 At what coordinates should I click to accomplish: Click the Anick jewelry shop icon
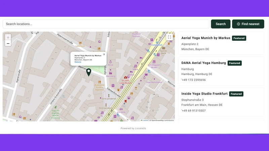click(111, 62)
